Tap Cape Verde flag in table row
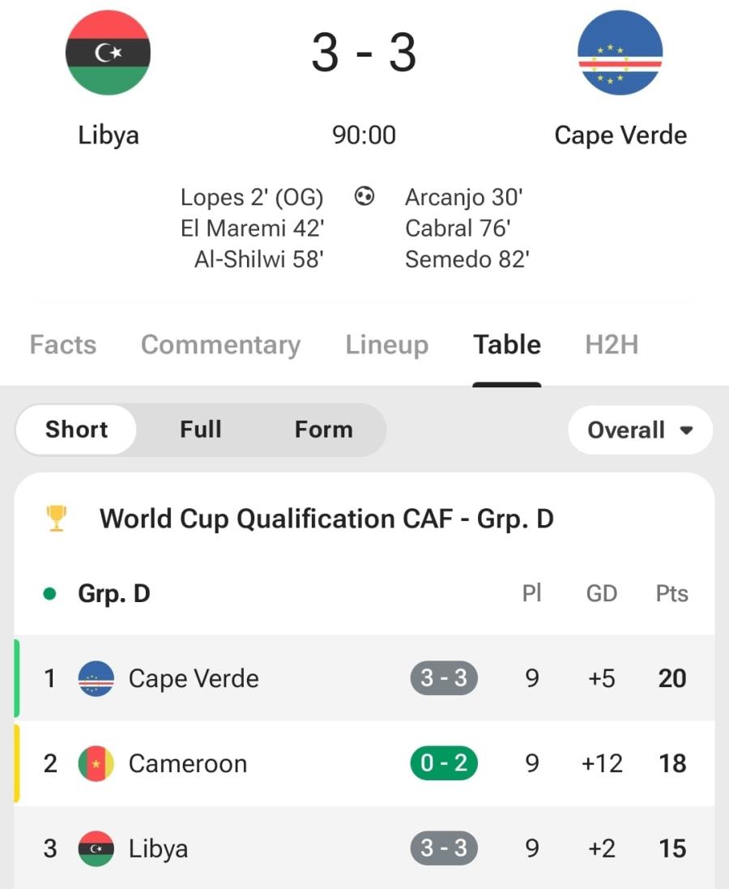The width and height of the screenshot is (729, 889). click(96, 678)
